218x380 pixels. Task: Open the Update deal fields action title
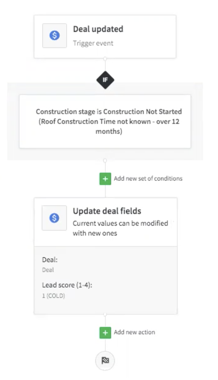pos(107,211)
